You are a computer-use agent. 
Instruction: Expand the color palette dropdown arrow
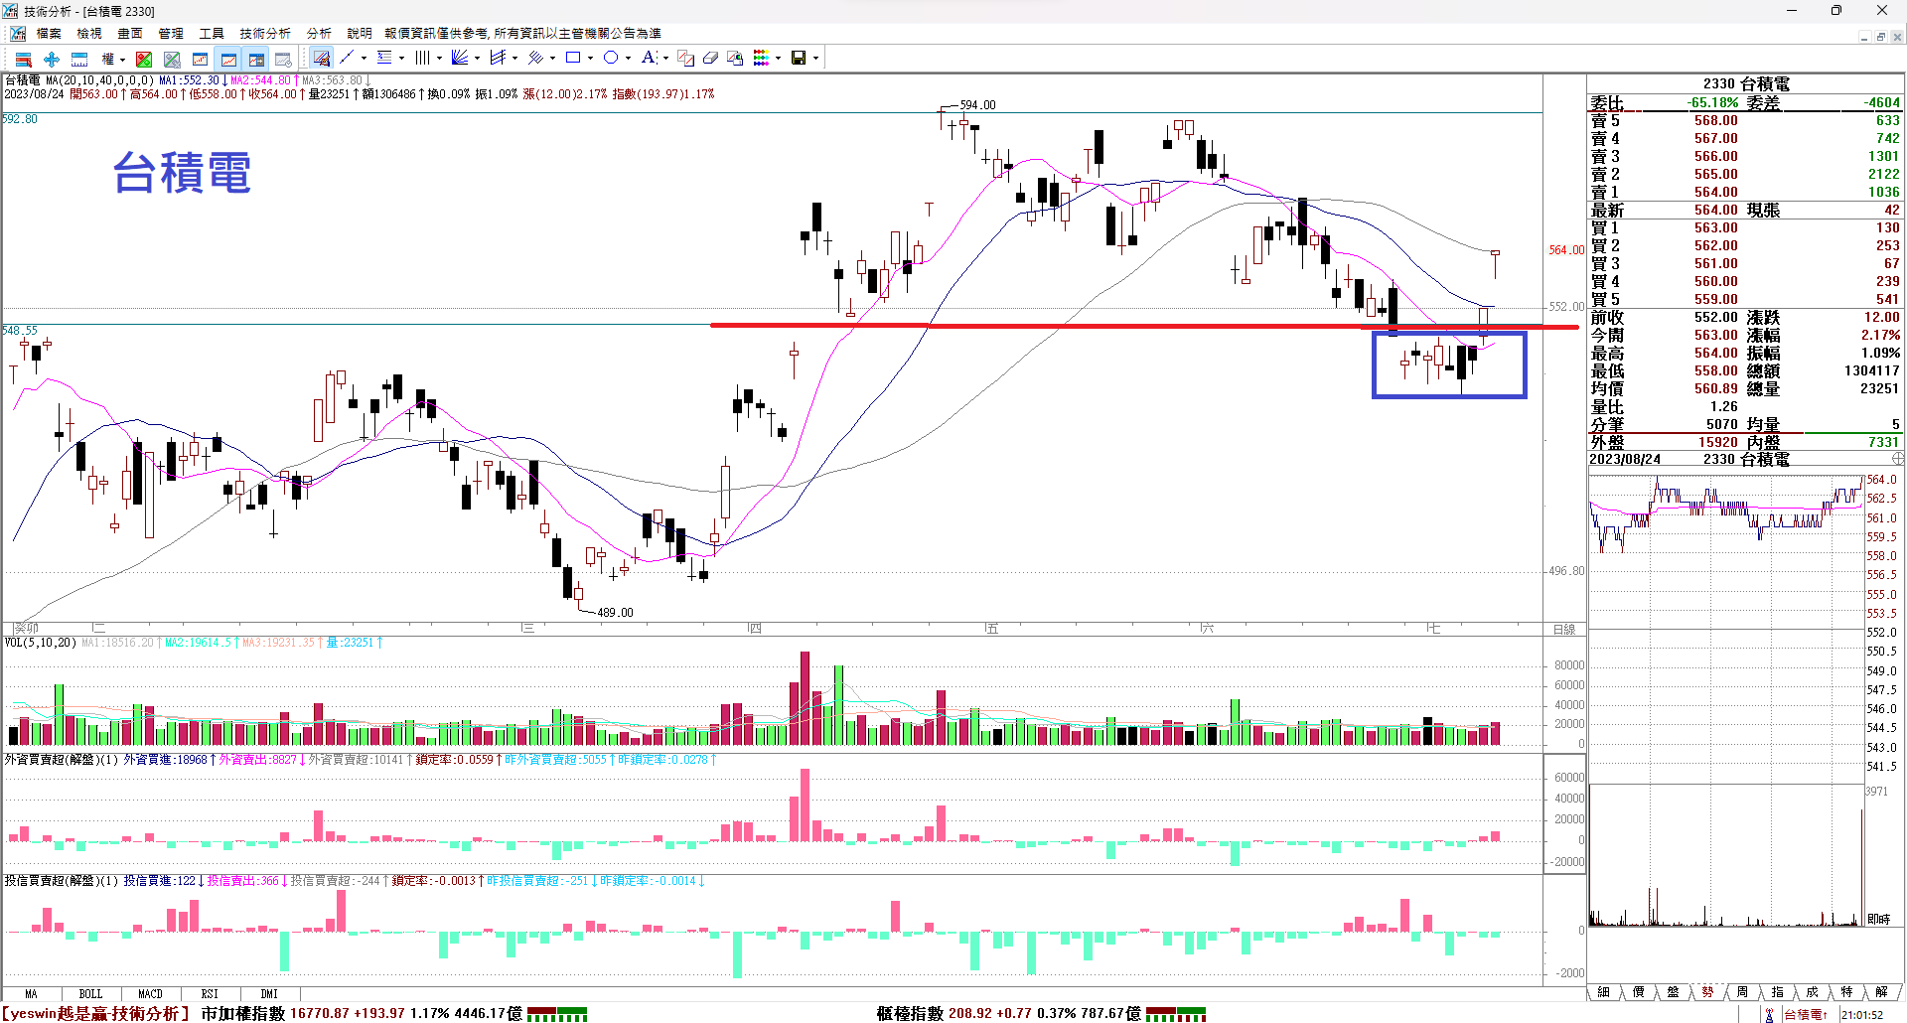[778, 59]
